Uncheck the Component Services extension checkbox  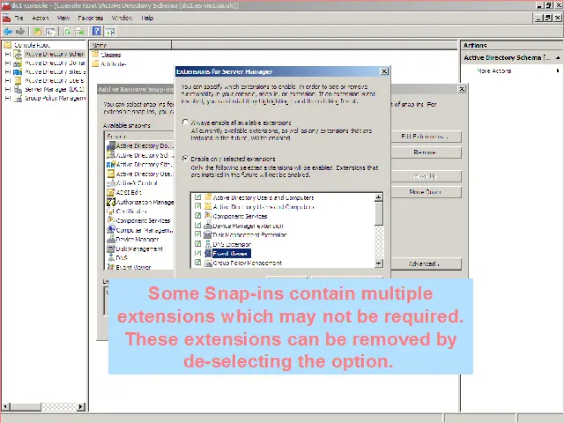tap(198, 216)
